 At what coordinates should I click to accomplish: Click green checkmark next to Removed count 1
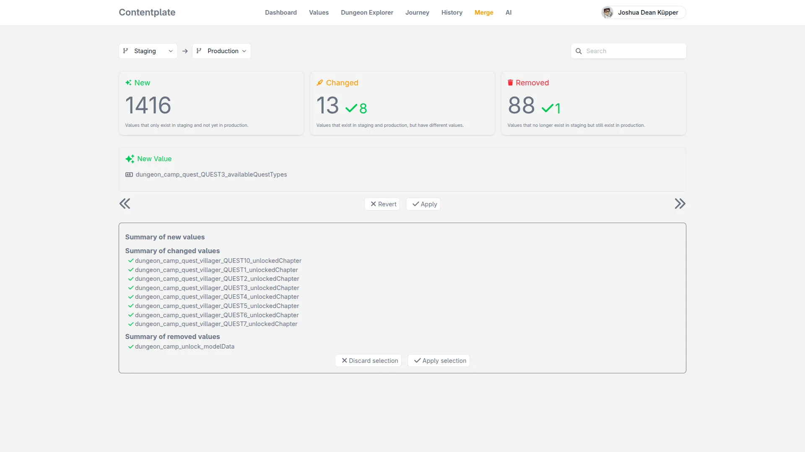[548, 108]
